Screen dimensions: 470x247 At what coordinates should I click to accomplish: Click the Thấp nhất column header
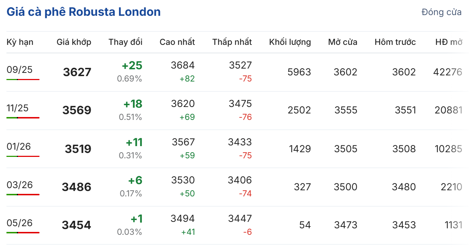click(x=232, y=42)
